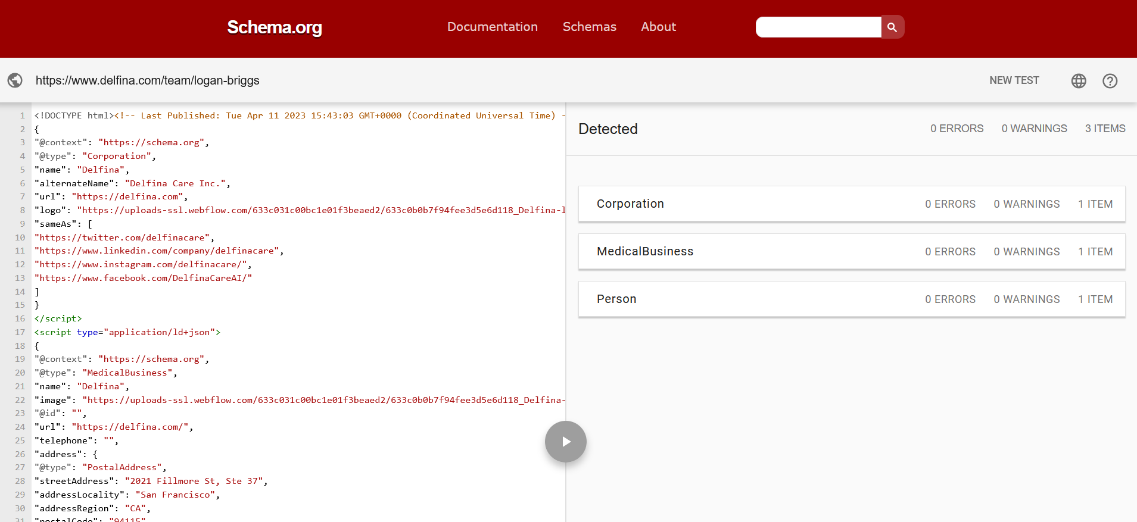Click the 3 ITEMS summary count

[1105, 129]
